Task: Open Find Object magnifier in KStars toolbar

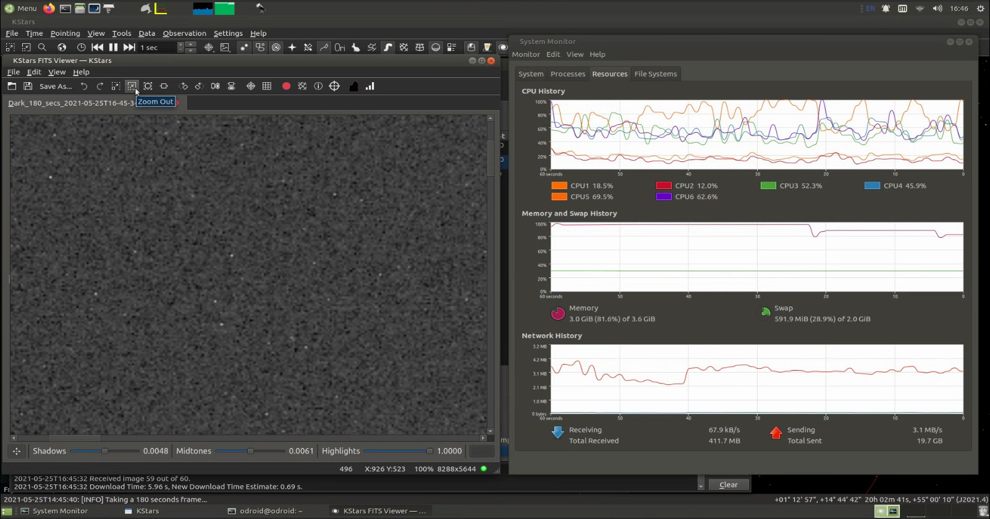Action: [x=42, y=48]
